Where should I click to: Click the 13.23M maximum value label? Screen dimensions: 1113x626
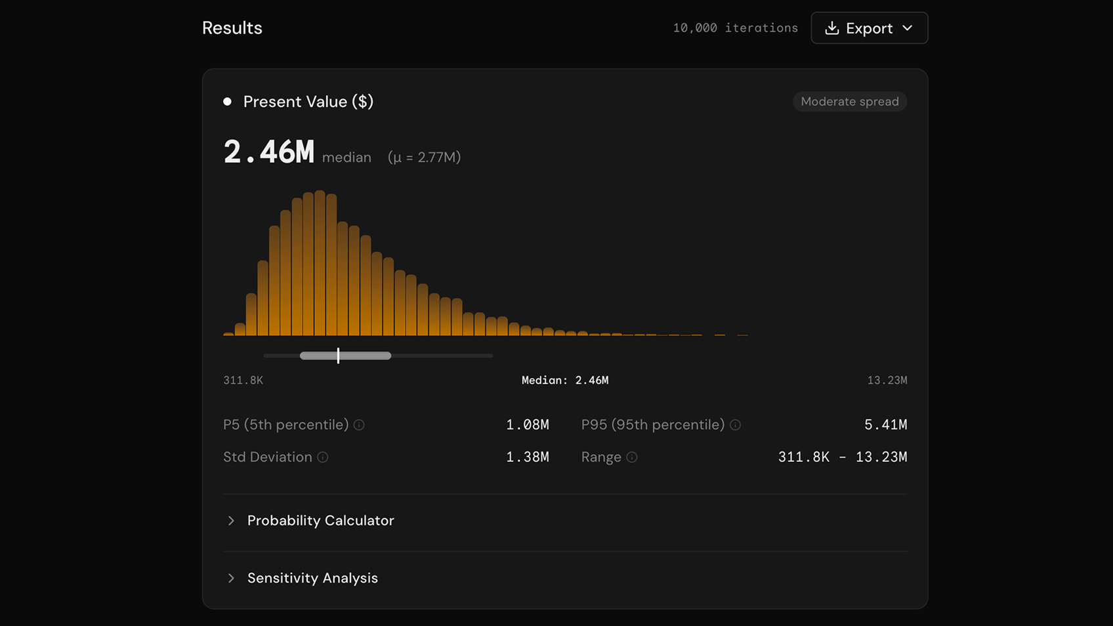coord(887,380)
